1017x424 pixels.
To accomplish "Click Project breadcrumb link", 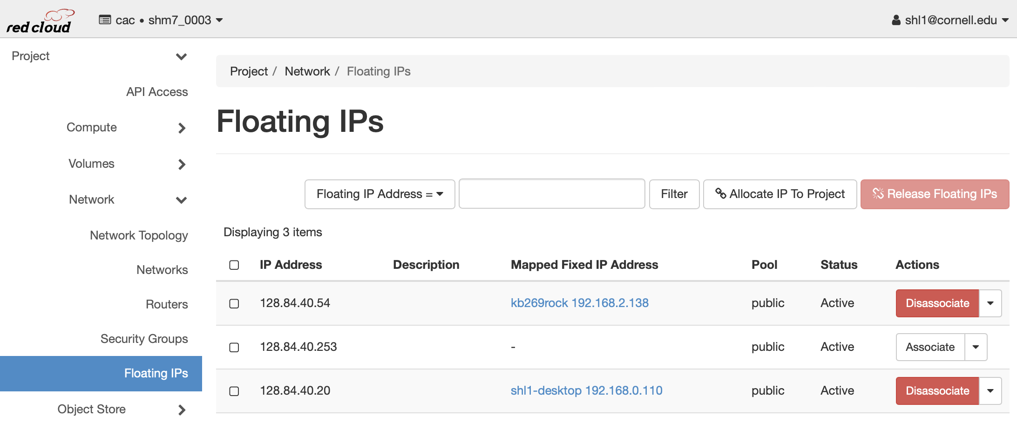I will pos(249,71).
